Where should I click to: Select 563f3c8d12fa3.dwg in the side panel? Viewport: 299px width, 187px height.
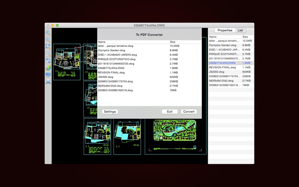point(231,80)
